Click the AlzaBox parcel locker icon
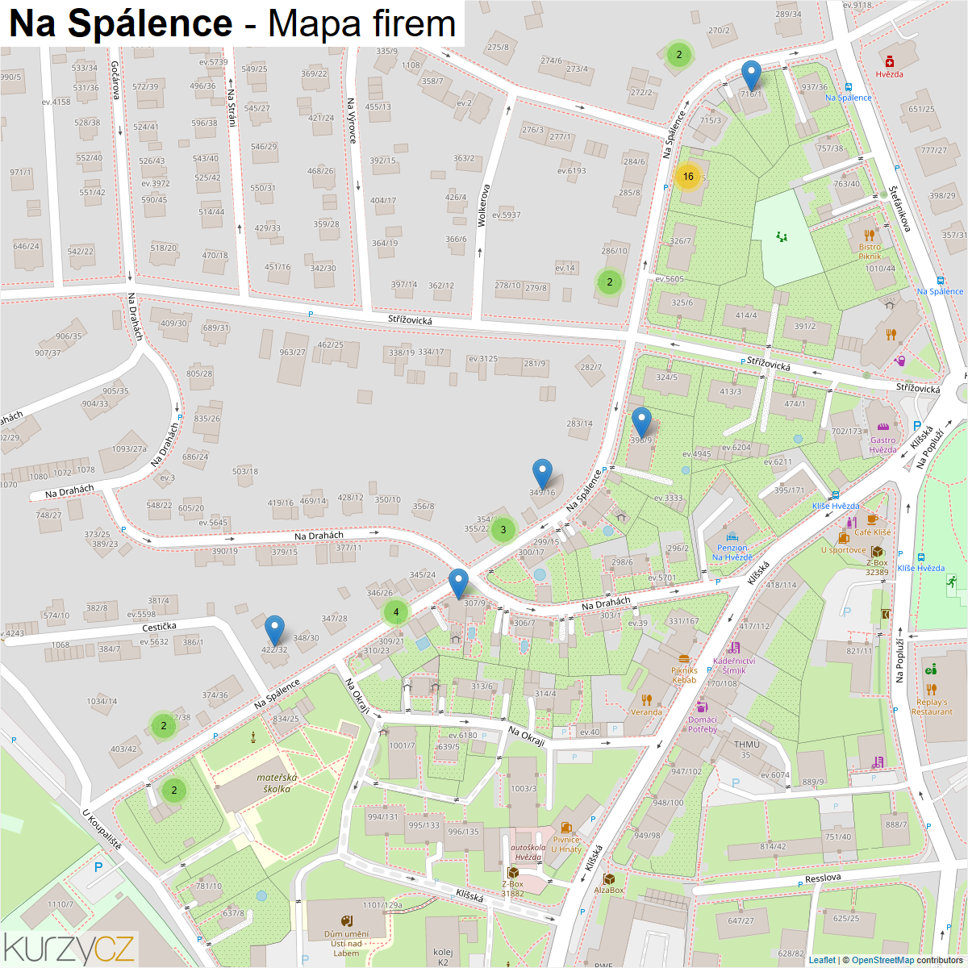Image resolution: width=968 pixels, height=968 pixels. [x=609, y=878]
